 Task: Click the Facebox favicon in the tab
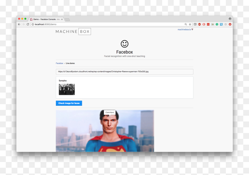pos(31,19)
